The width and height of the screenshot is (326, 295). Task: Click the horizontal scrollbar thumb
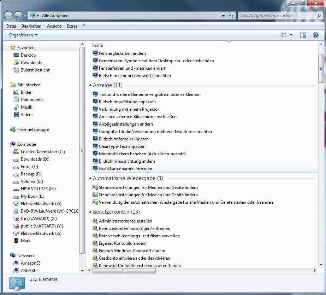[124, 271]
